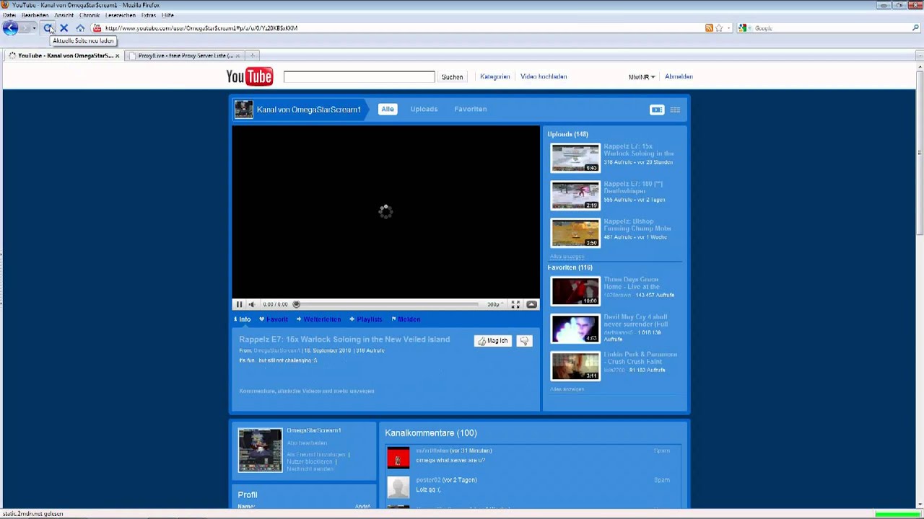
Task: Close the YouTube Kanal von OmegaStarScream1 tab
Action: click(117, 56)
